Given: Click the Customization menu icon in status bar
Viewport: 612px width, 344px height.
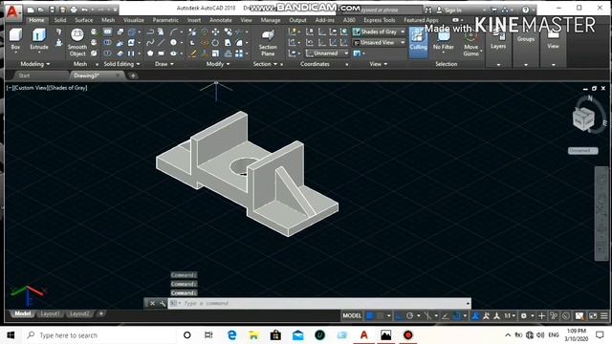Looking at the screenshot, I should (x=604, y=316).
